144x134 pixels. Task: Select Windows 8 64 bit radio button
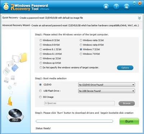coord(41,45)
